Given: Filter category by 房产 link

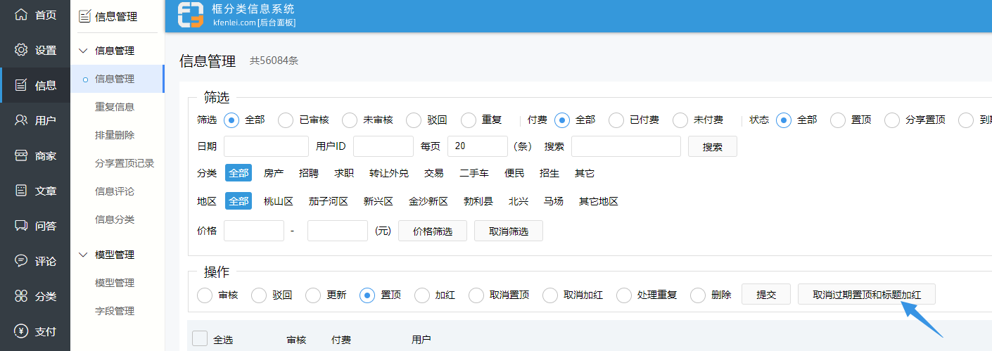Looking at the screenshot, I should click(x=274, y=173).
